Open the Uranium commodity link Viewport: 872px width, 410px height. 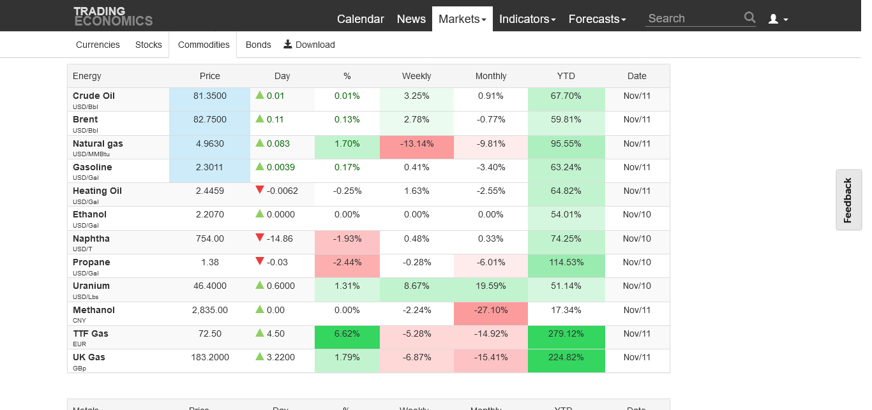pos(91,286)
